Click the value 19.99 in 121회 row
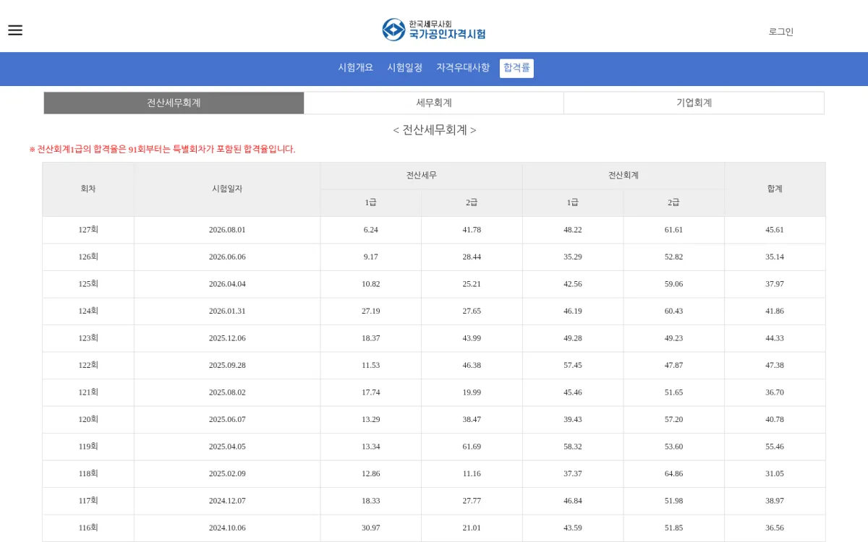 click(x=472, y=392)
